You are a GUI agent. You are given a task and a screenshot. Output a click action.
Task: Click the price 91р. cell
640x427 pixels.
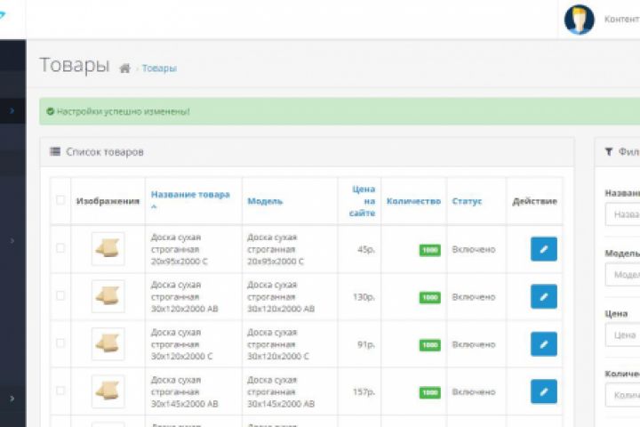tap(366, 344)
